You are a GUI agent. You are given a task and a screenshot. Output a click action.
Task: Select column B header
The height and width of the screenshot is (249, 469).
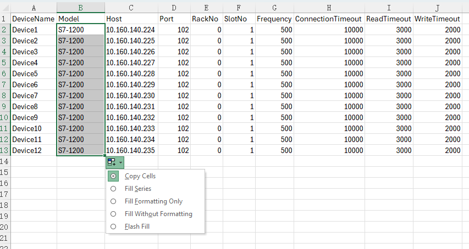click(x=81, y=8)
